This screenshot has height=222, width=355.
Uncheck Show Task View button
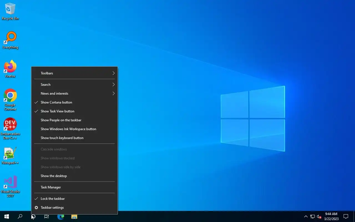(74, 111)
